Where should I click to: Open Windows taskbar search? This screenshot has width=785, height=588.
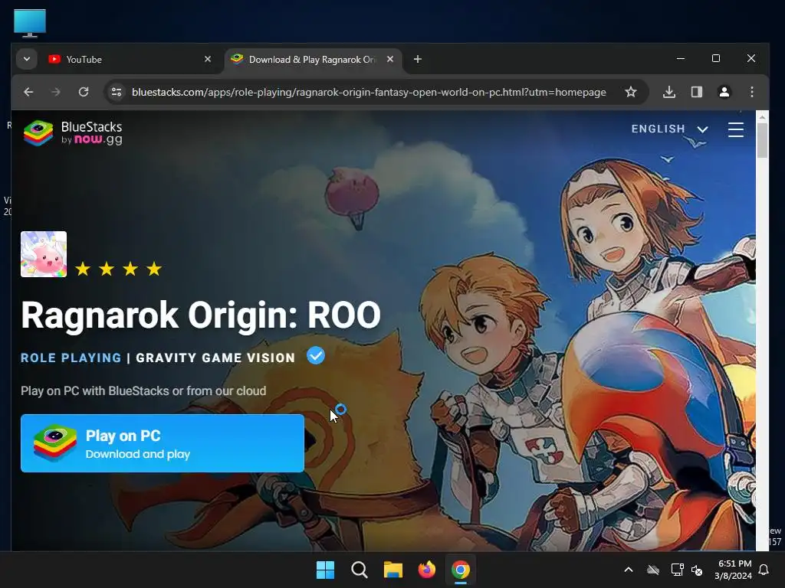point(360,570)
